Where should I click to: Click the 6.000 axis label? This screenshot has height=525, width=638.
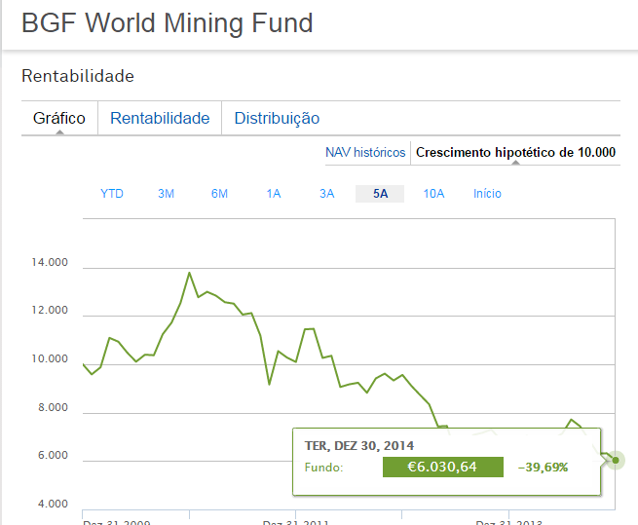53,455
